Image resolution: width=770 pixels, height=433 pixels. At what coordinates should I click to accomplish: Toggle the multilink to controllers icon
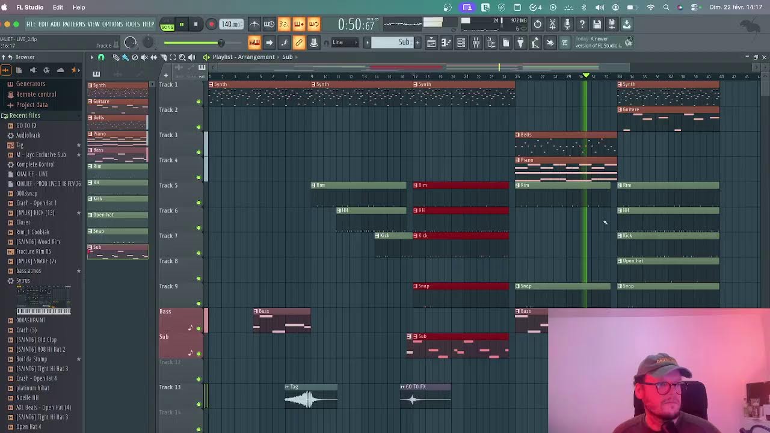pos(299,42)
